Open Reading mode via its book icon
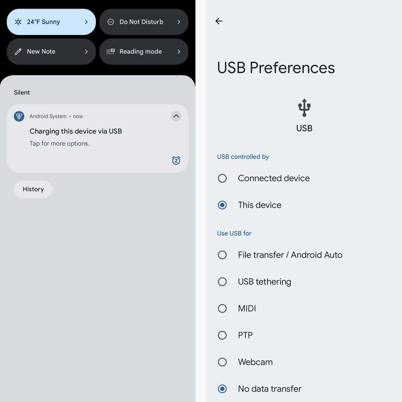The height and width of the screenshot is (402, 402). (x=111, y=52)
